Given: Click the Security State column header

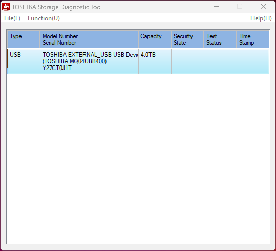Looking at the screenshot, I should click(x=187, y=39).
